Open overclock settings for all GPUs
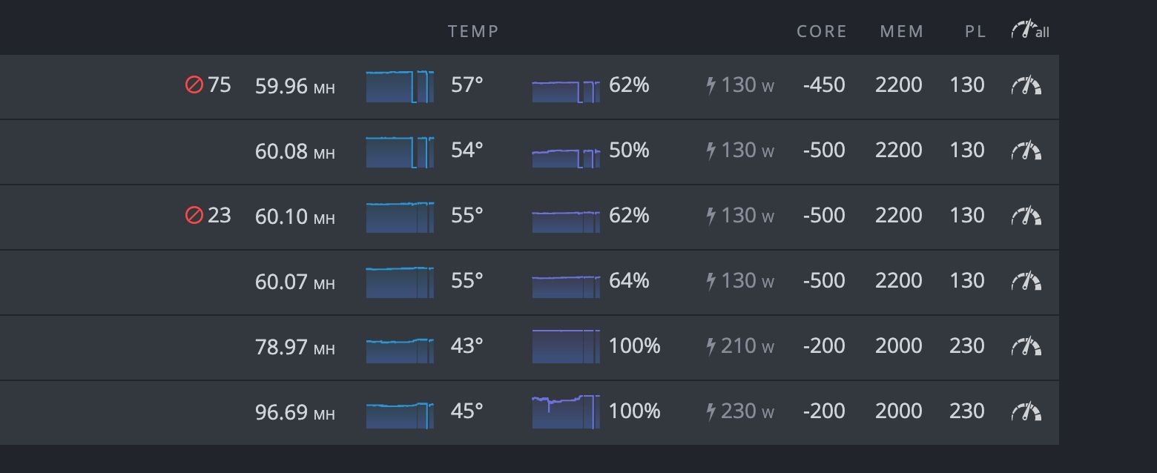1157x473 pixels. pos(1030,30)
